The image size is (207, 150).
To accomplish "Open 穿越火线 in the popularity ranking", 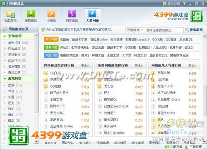I will (164, 73).
